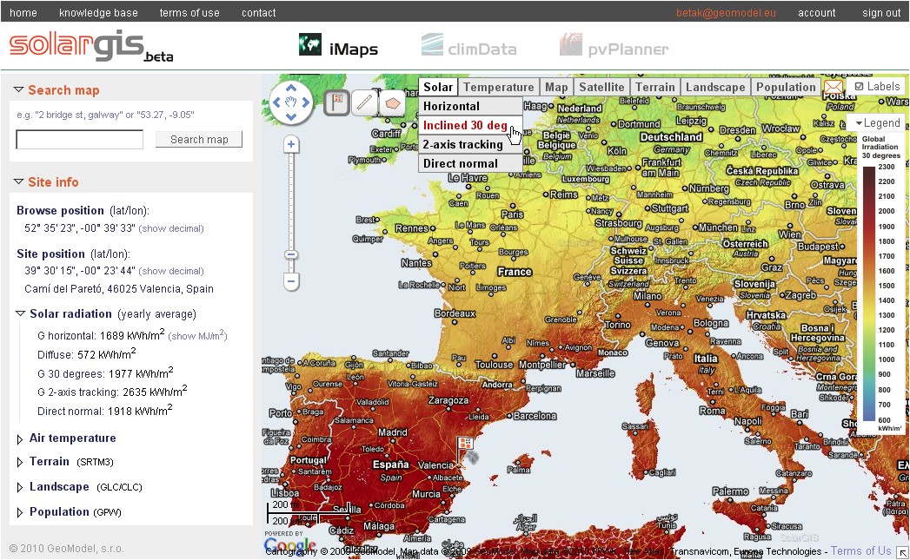Pan the map down arrow
Image resolution: width=910 pixels, height=560 pixels.
pos(291,117)
